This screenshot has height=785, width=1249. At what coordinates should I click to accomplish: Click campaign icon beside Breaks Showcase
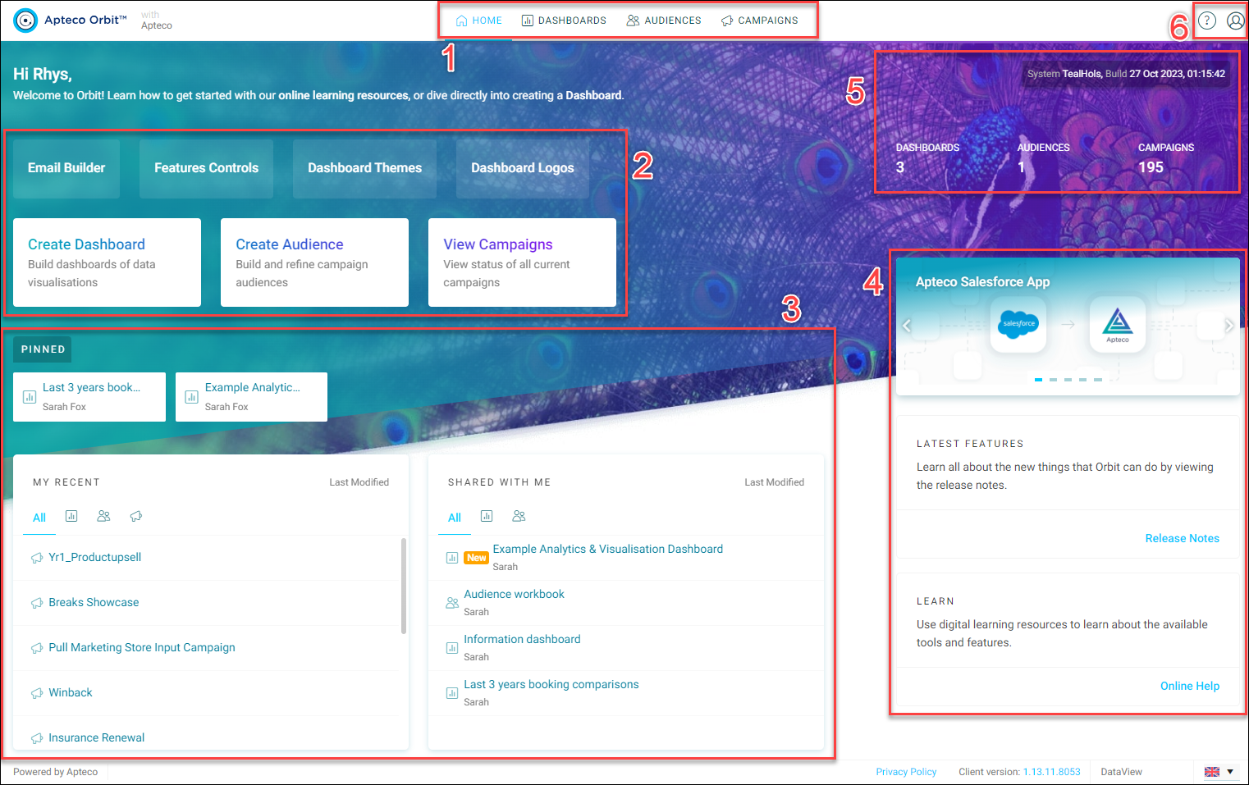(x=37, y=603)
